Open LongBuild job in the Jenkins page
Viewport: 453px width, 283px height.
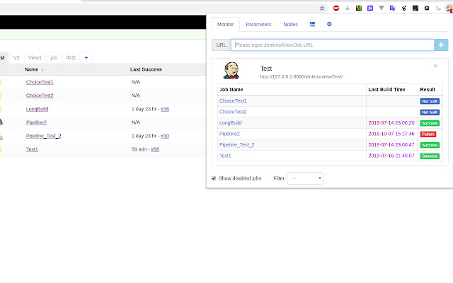tap(37, 109)
